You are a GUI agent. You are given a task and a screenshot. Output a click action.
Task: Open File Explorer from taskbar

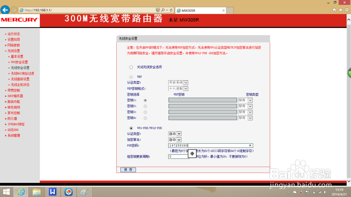tap(37, 192)
